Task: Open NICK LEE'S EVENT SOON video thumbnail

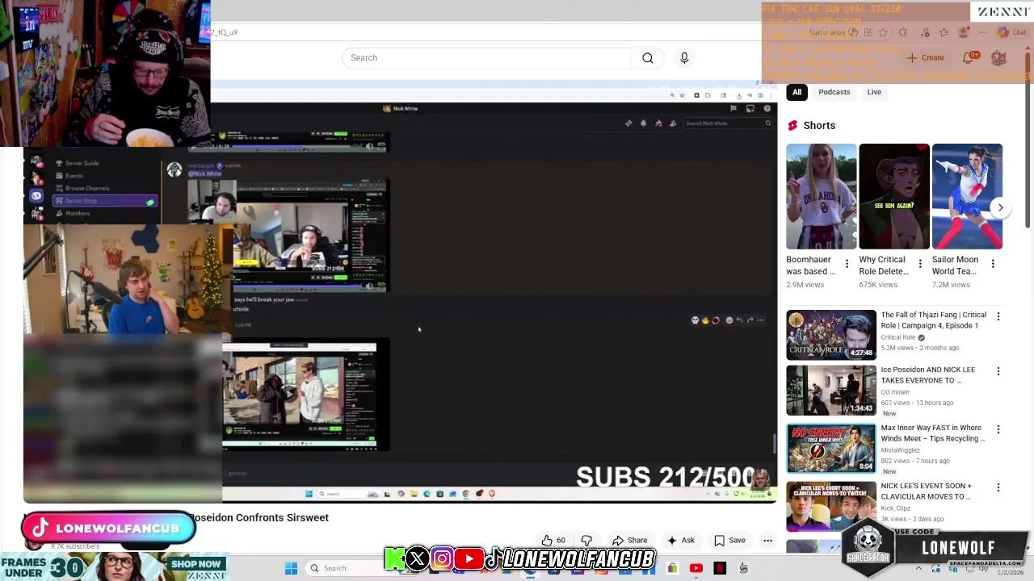Action: coord(831,507)
